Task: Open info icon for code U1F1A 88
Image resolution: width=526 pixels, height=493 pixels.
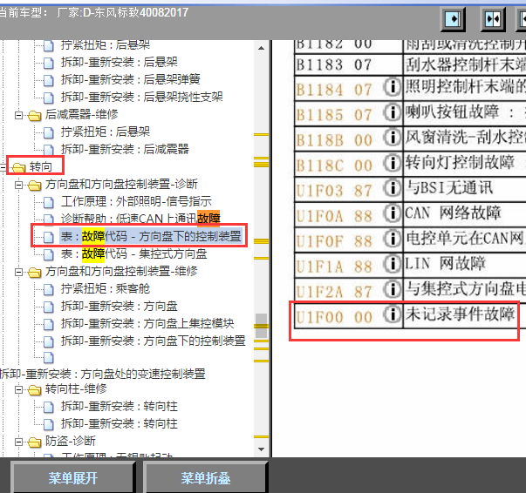Action: [393, 264]
